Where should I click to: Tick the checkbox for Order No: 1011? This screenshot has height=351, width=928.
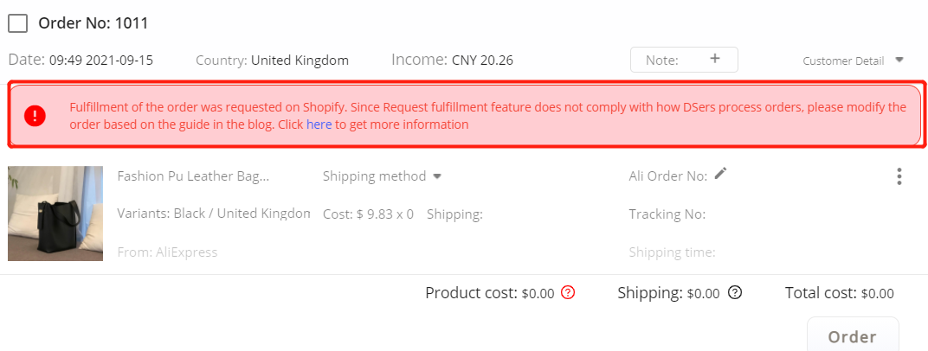(x=18, y=23)
